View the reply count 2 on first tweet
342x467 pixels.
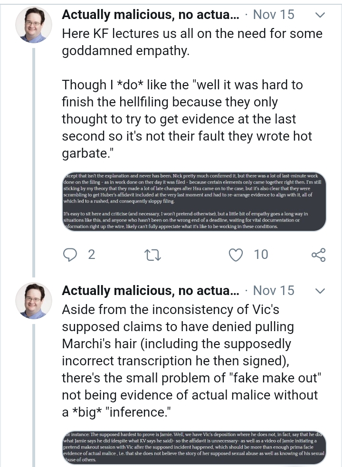(92, 255)
